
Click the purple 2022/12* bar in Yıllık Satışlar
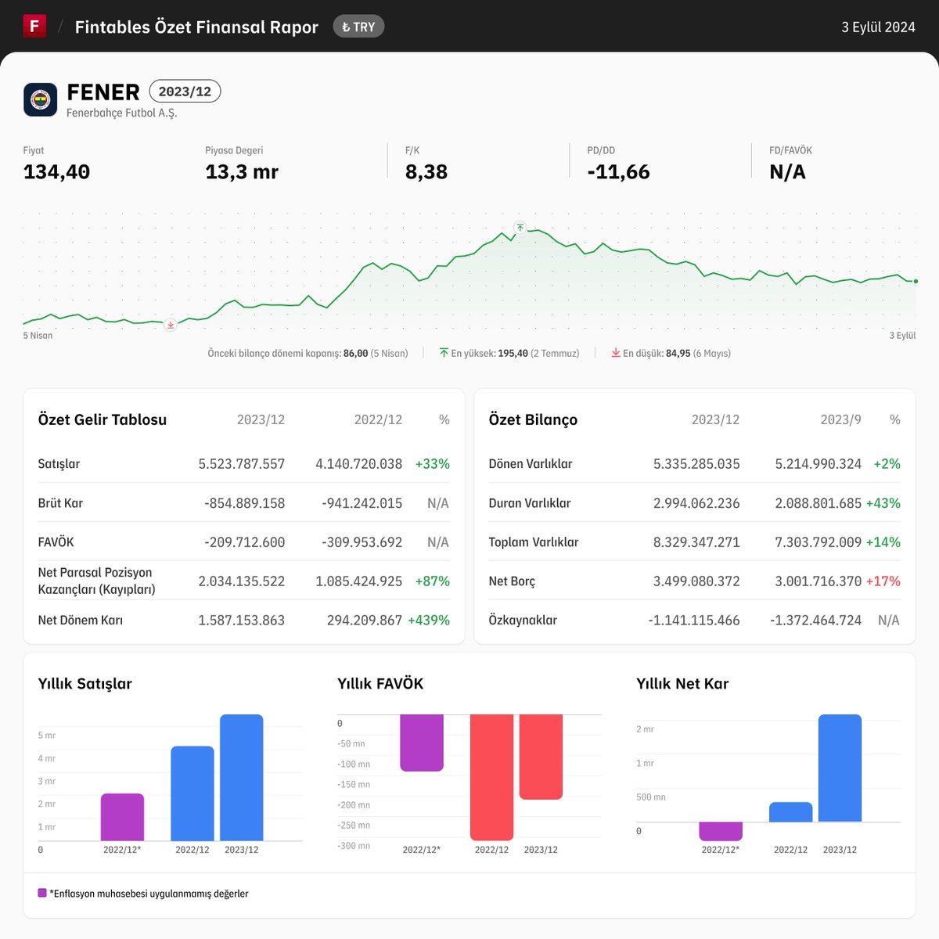click(x=122, y=817)
